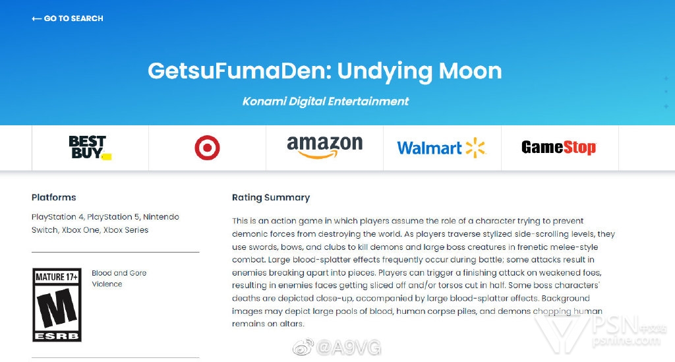Image resolution: width=675 pixels, height=362 pixels.
Task: Select the Blood and Gore descriptor
Action: tap(119, 273)
